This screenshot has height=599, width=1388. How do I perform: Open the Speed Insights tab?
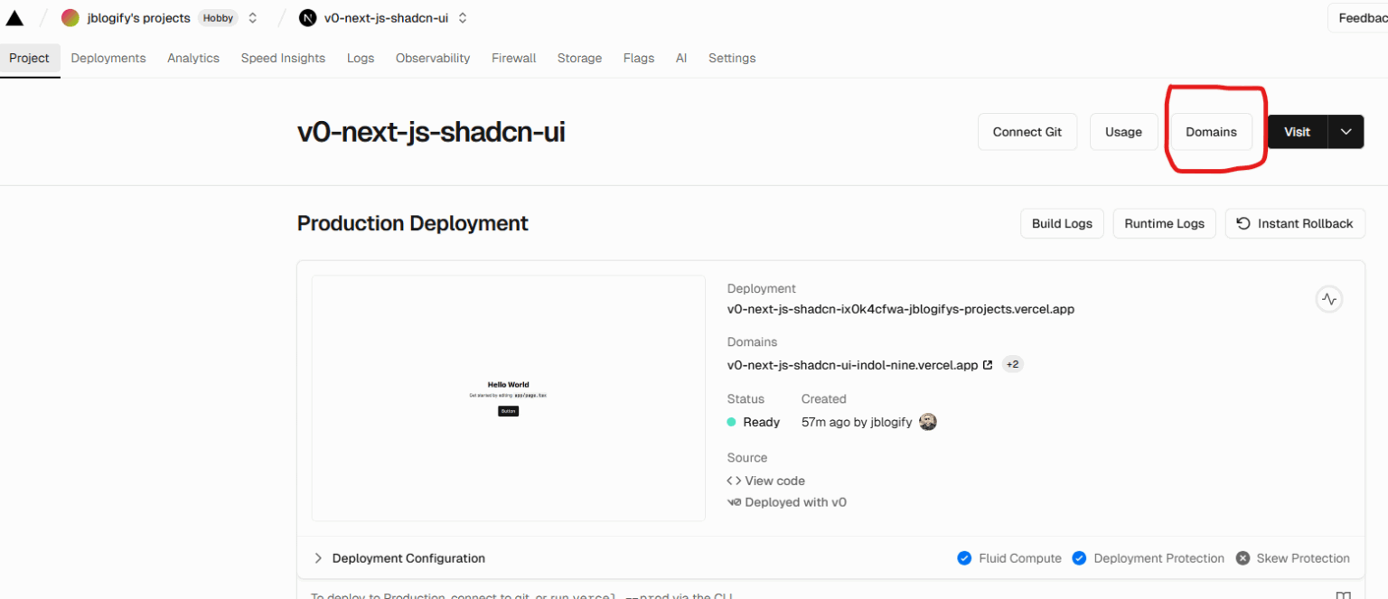(x=283, y=58)
